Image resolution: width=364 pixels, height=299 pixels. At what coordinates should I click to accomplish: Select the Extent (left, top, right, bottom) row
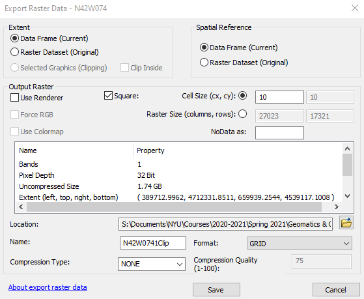[x=179, y=197]
